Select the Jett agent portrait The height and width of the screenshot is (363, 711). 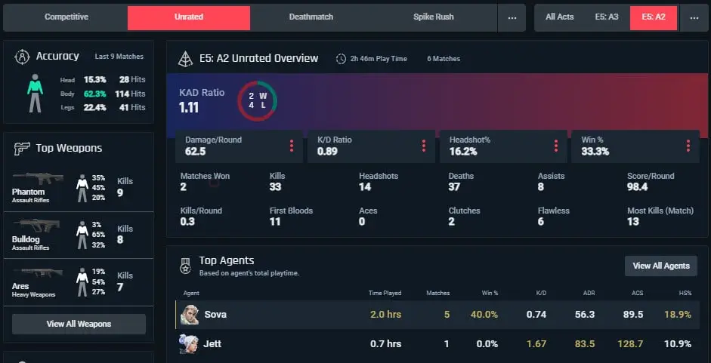tap(189, 344)
